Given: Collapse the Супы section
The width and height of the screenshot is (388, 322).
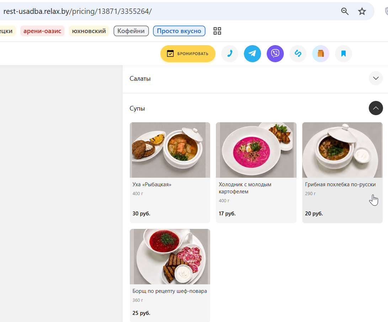Looking at the screenshot, I should point(376,108).
